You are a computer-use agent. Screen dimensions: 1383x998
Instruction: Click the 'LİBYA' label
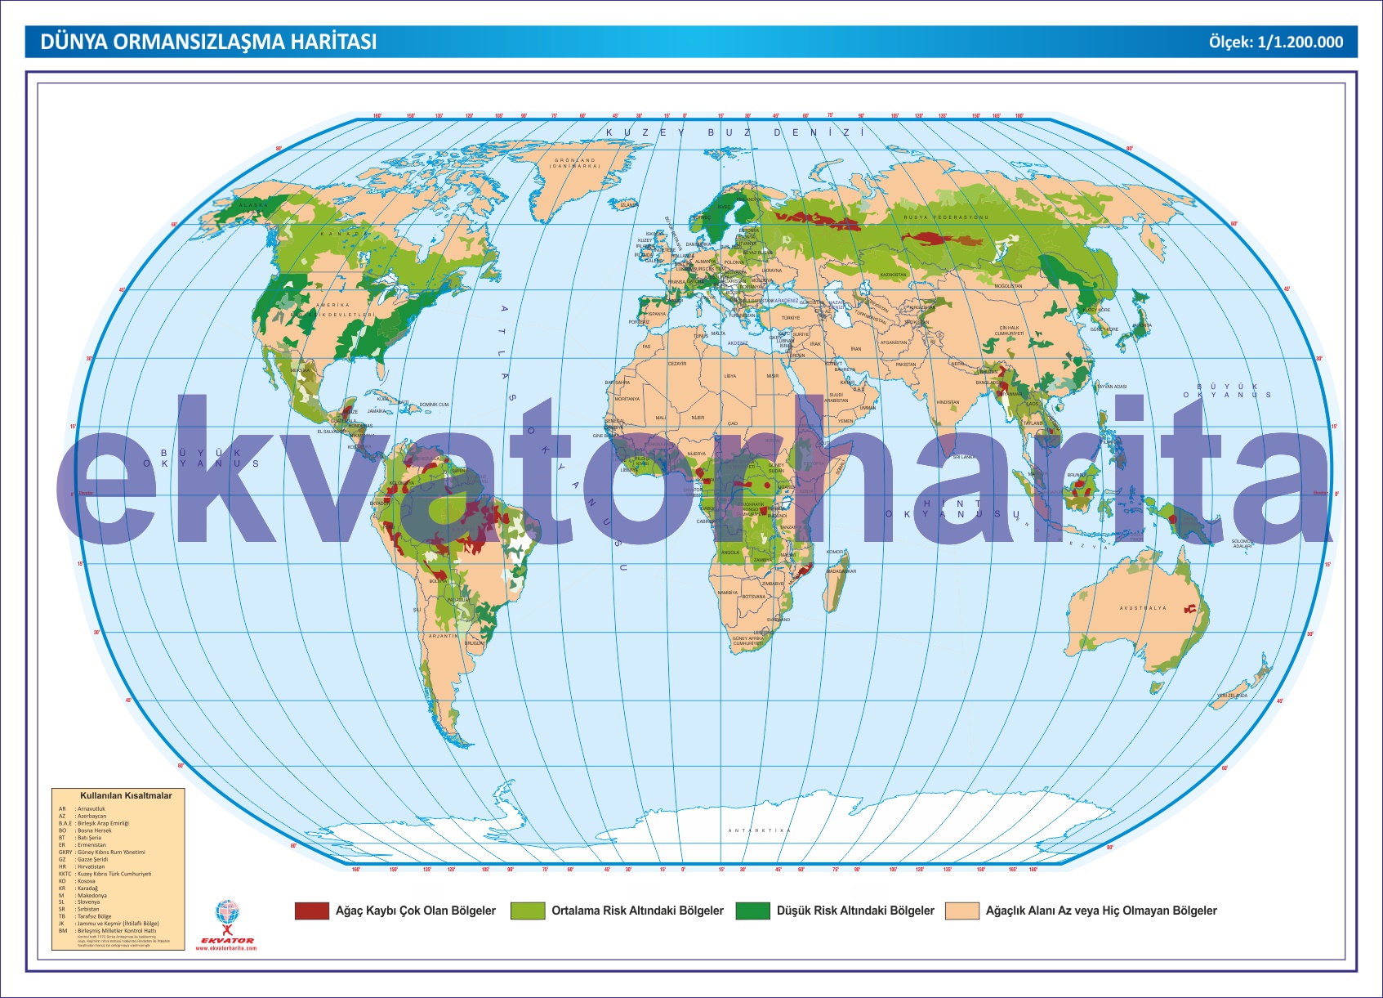(x=730, y=376)
